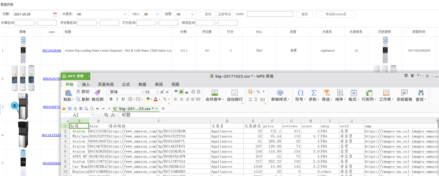
Task: Expand the quick access toolbar customize arrow
Action: pos(109,109)
